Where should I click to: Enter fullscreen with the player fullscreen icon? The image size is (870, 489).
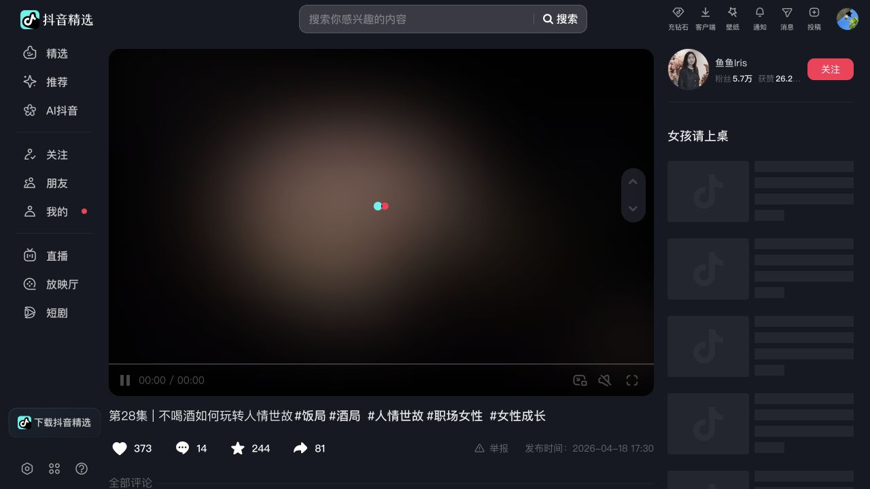click(632, 380)
